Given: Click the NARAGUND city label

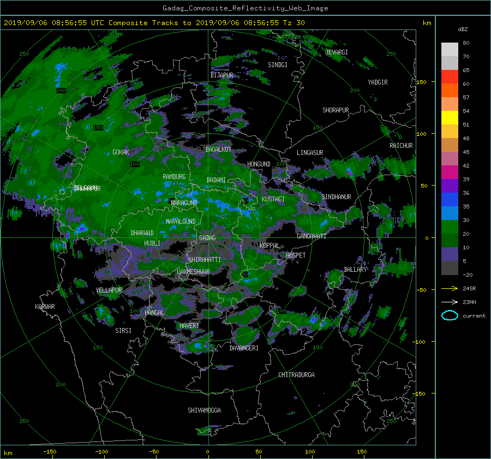Looking at the screenshot, I should [184, 203].
